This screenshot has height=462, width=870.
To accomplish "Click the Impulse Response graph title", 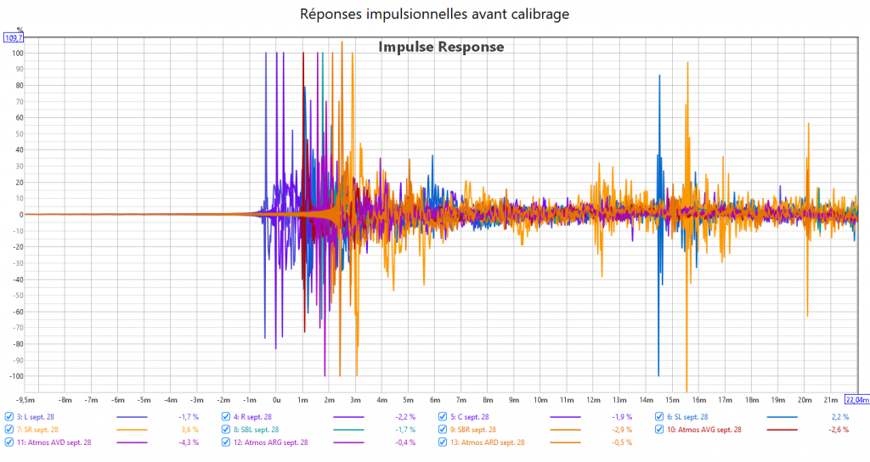I will pos(441,47).
